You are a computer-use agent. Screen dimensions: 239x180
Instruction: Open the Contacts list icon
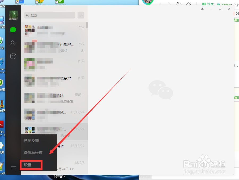(x=13, y=43)
